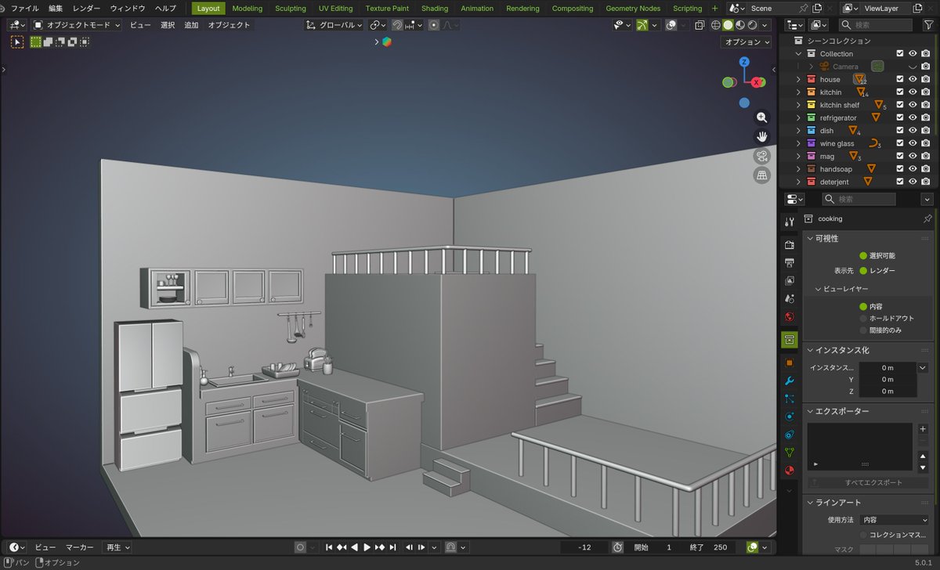Hide the refrigerator collection with eye icon
Image resolution: width=940 pixels, height=570 pixels.
(913, 117)
